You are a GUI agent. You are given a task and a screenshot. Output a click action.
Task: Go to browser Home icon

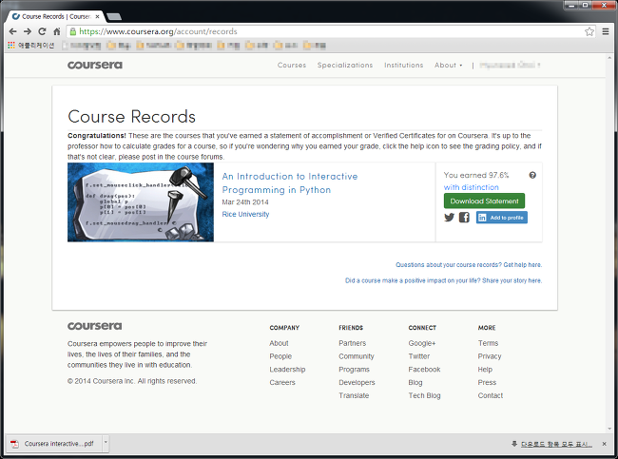tap(57, 31)
